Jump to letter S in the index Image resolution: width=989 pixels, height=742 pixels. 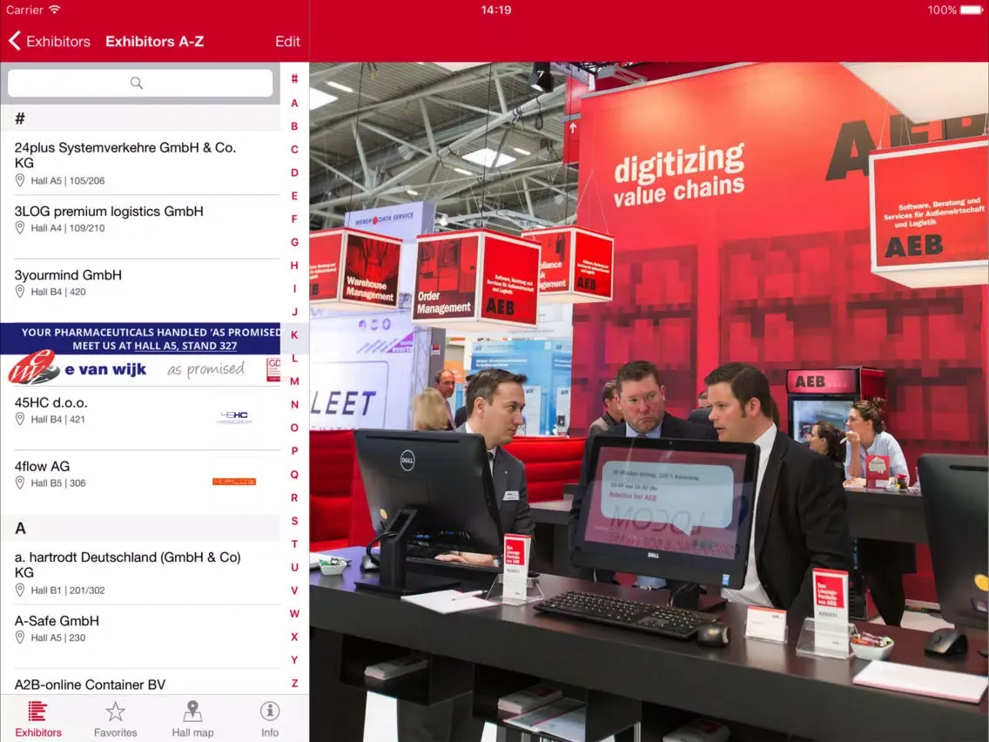pyautogui.click(x=294, y=521)
